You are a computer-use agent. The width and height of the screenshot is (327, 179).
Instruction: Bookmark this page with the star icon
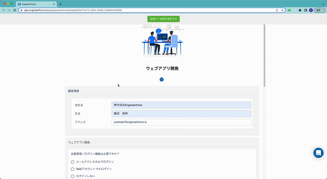[x=282, y=10]
